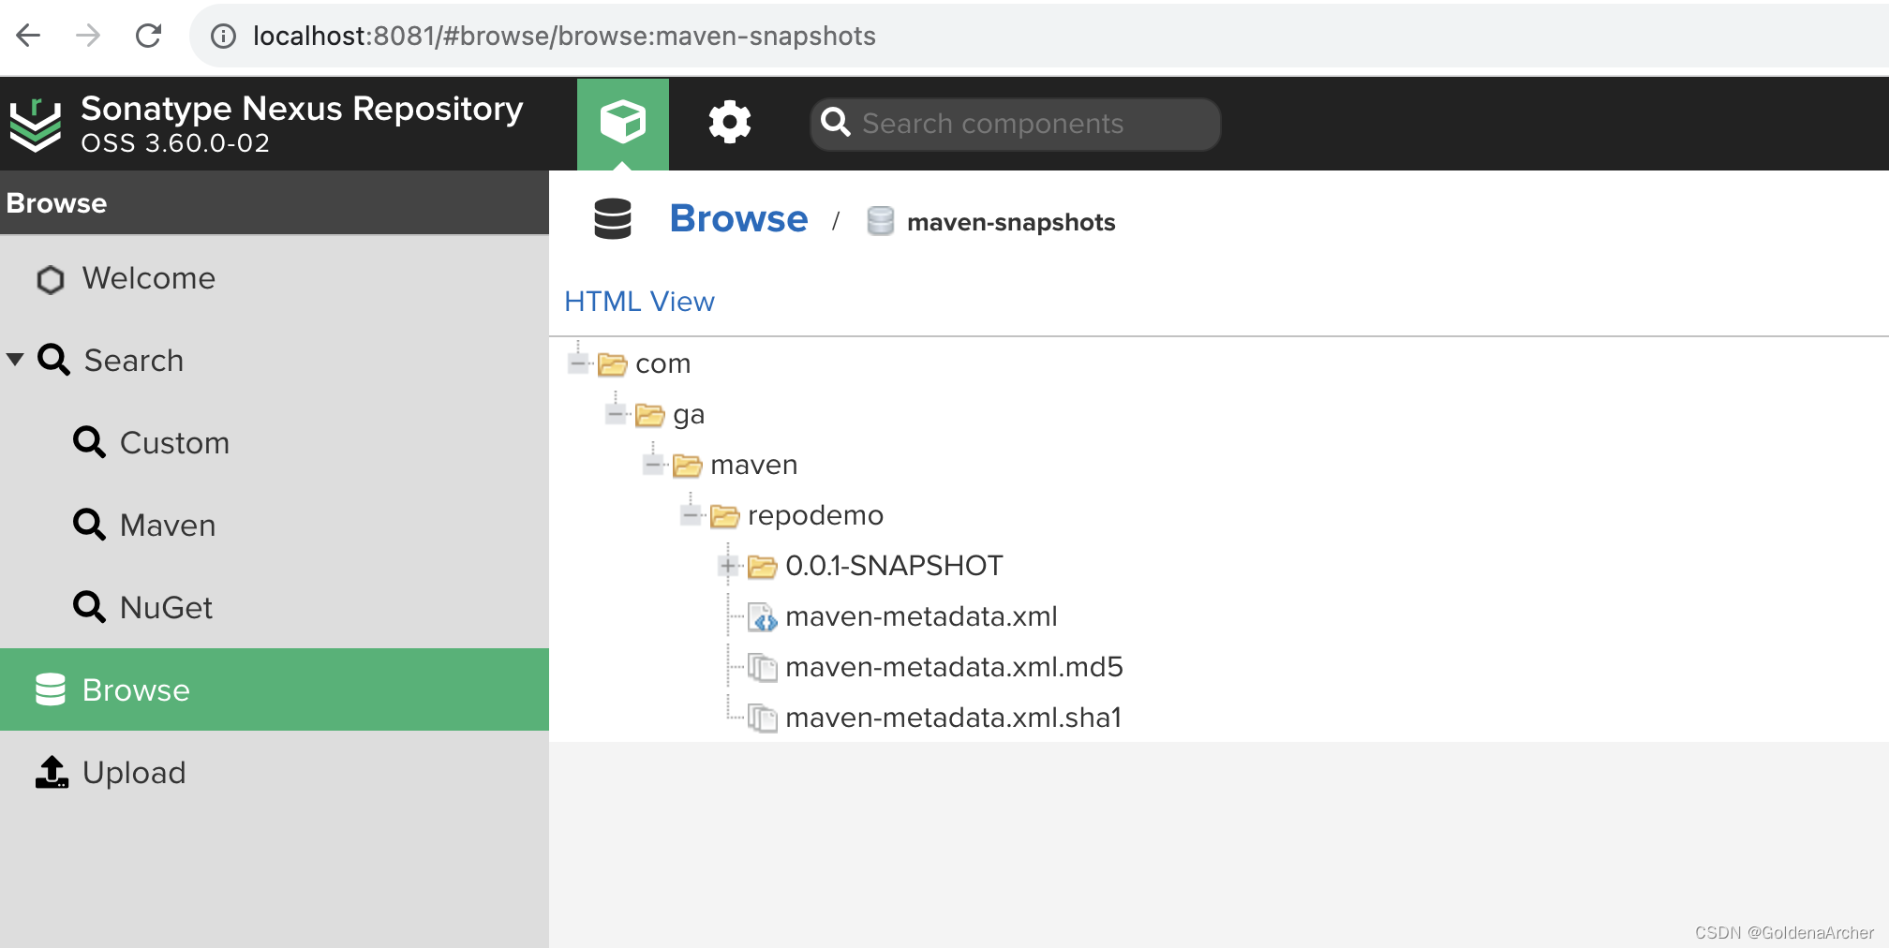This screenshot has height=948, width=1889.
Task: Click the file icon of maven-metadata.xml.md5
Action: pyautogui.click(x=763, y=667)
